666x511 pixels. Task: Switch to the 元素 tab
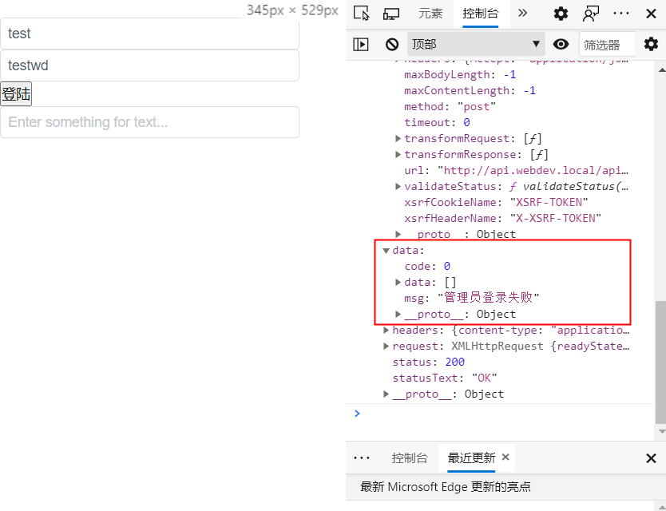(x=430, y=14)
